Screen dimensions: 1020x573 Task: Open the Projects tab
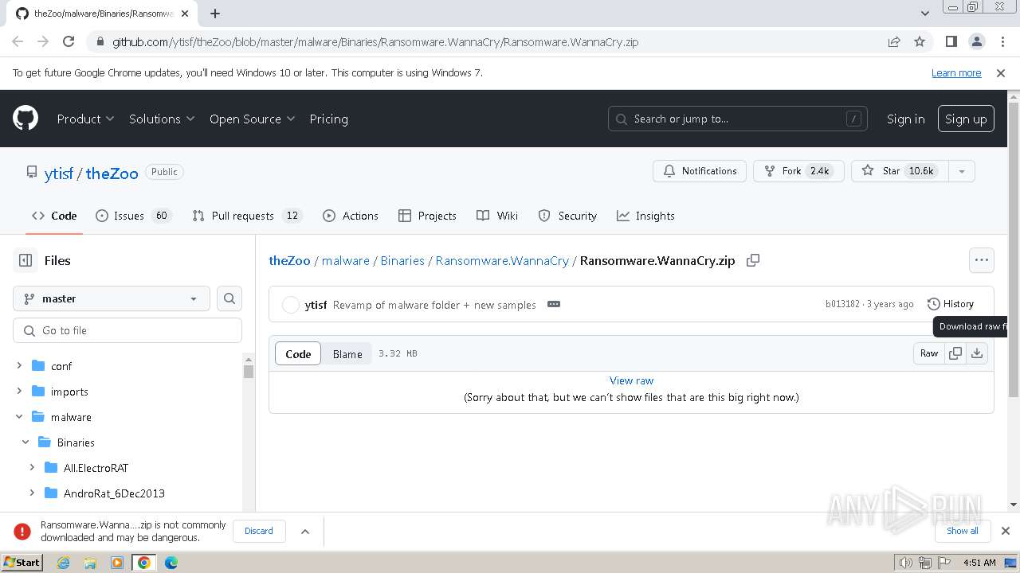coord(427,216)
